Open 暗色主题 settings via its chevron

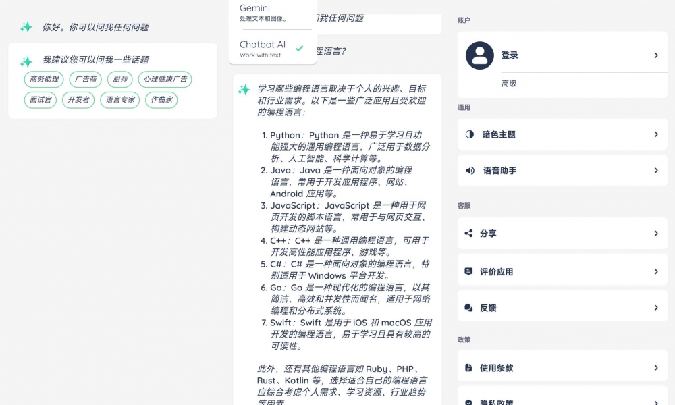pos(655,134)
